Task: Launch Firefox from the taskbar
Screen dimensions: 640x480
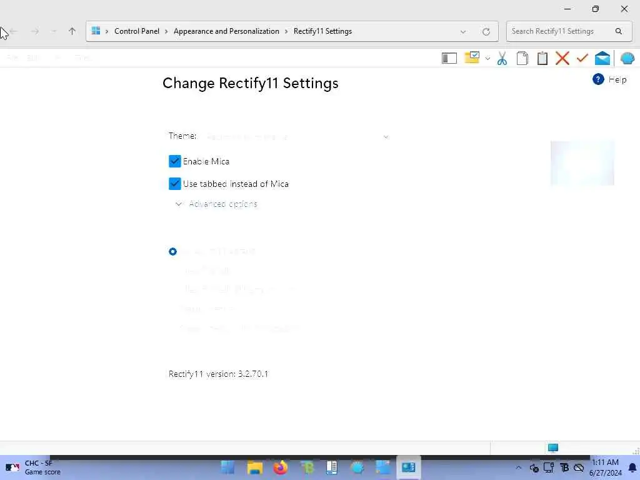Action: coord(281,467)
